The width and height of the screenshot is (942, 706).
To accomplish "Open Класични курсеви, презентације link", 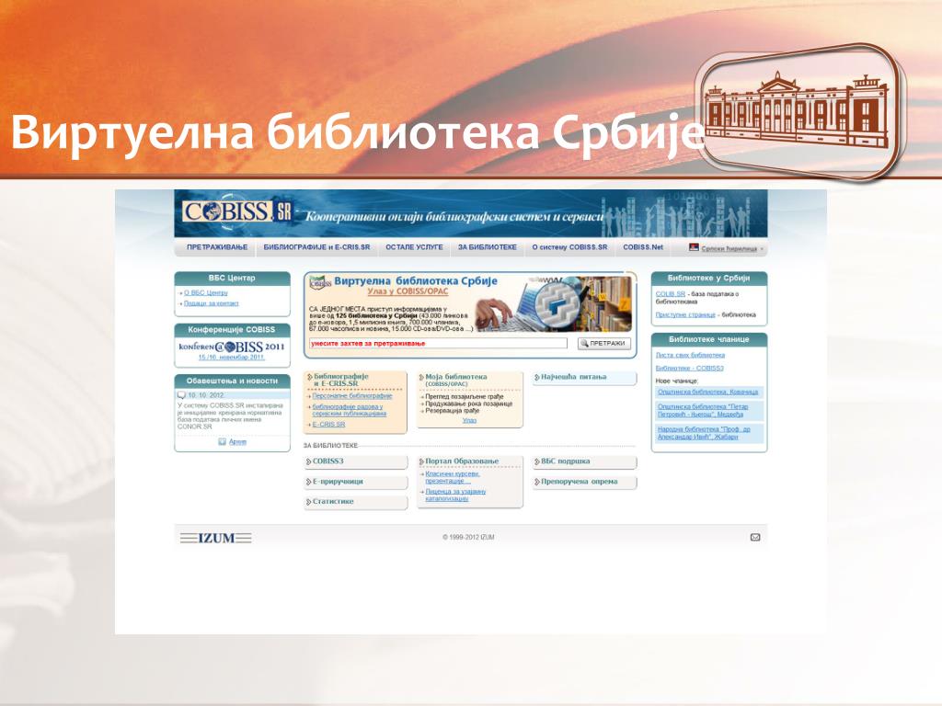I will pos(453,477).
